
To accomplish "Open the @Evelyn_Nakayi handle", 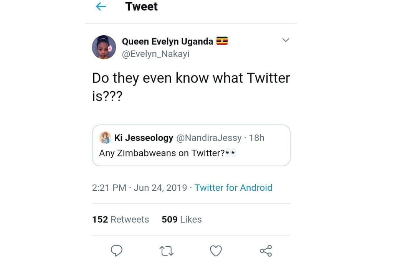I will (x=155, y=54).
